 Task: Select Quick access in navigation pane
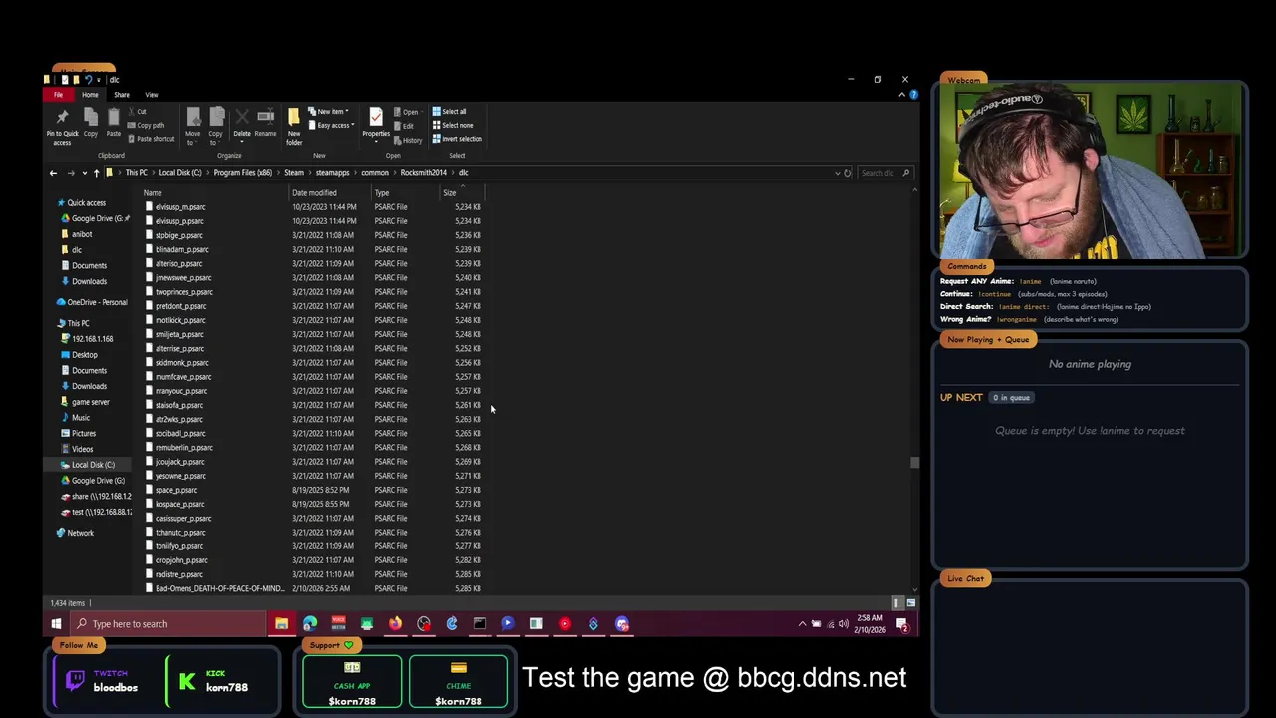click(86, 203)
